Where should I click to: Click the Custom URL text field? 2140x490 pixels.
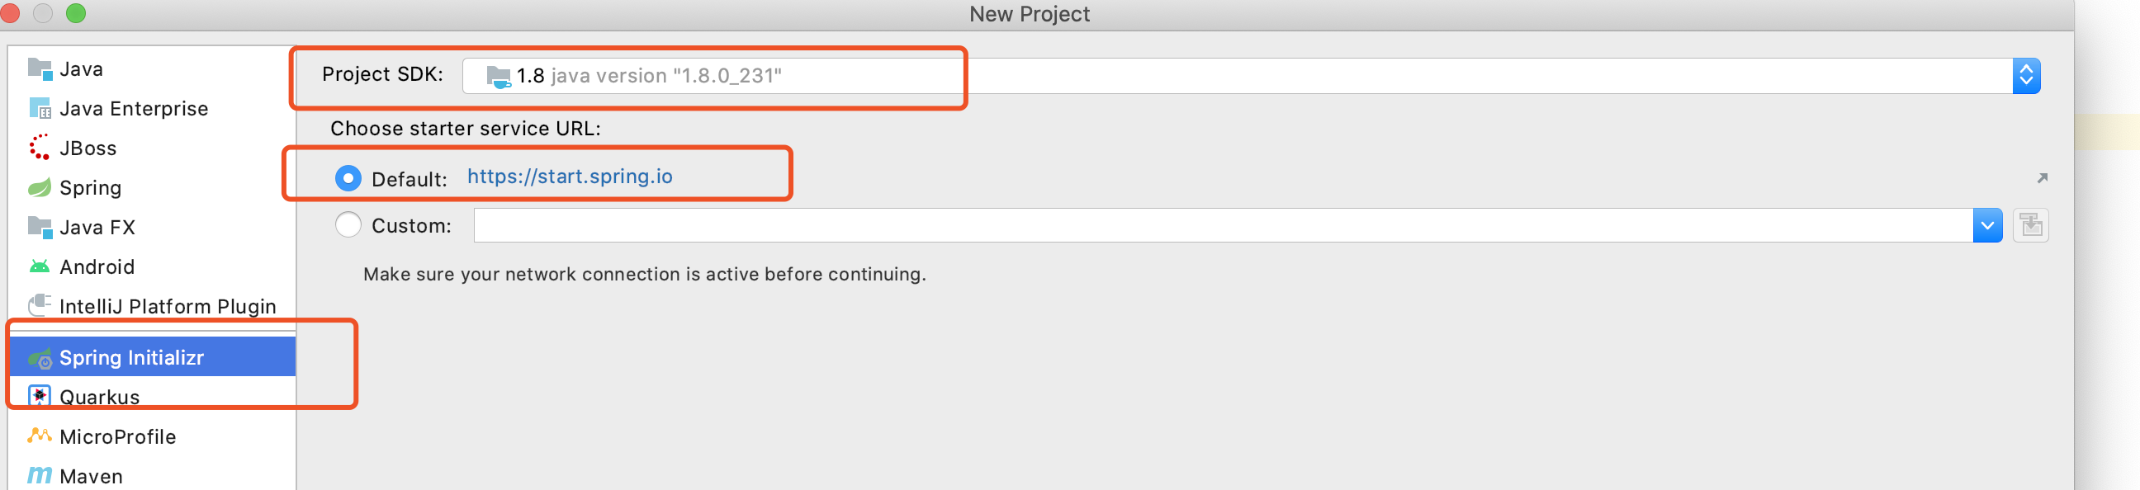pos(1221,226)
